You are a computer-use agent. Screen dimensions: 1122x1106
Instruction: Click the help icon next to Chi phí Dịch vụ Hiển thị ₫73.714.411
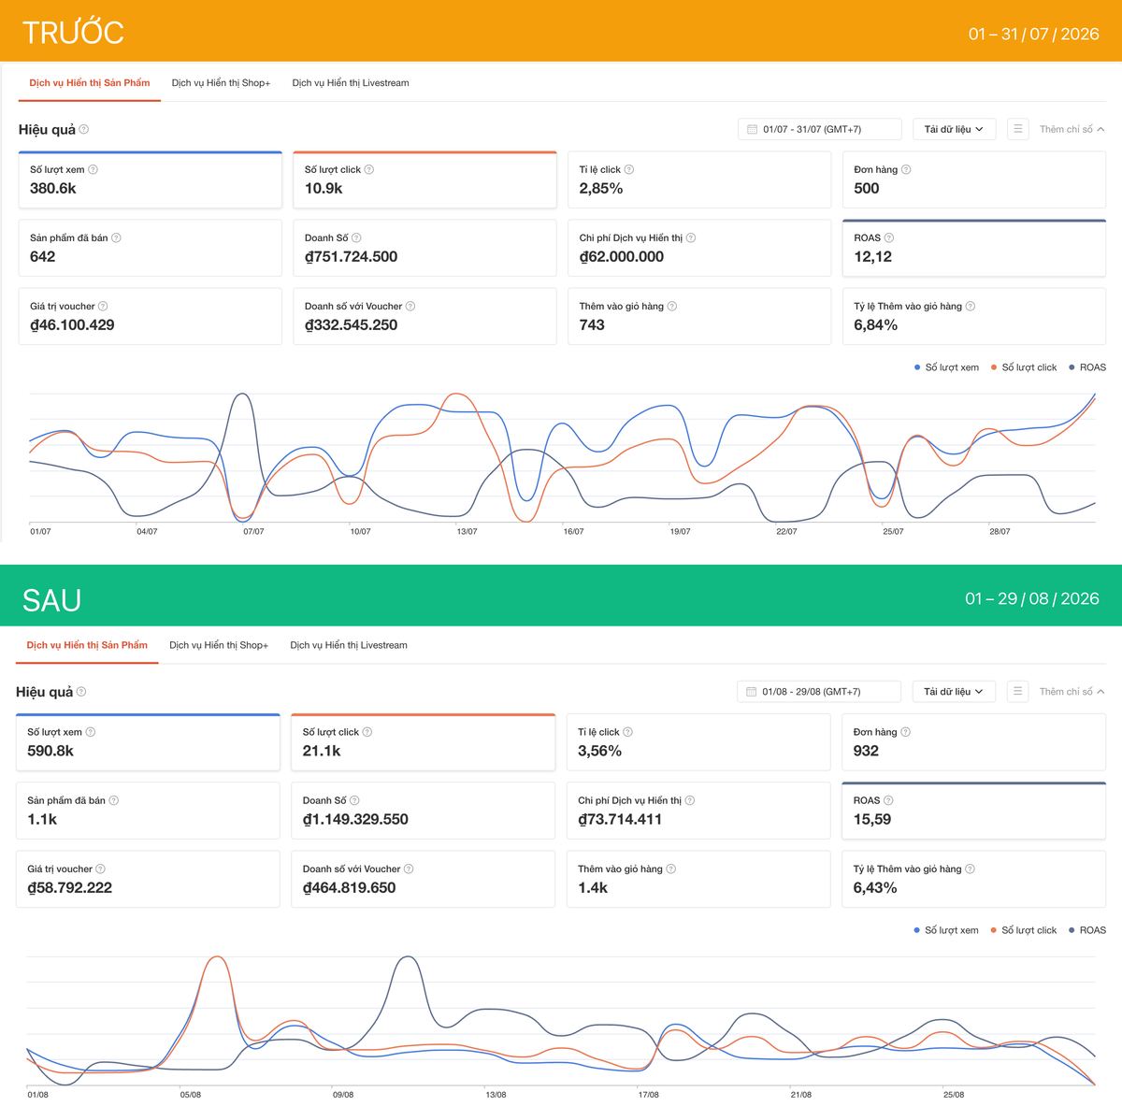(x=689, y=800)
